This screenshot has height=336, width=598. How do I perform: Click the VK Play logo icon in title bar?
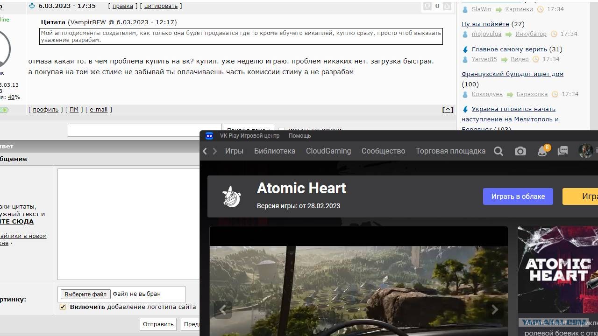tap(209, 136)
